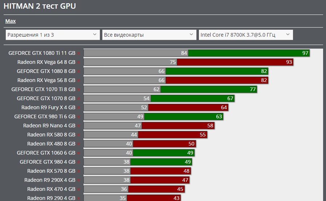Image resolution: width=326 pixels, height=201 pixels.
Task: Click the Radeon RX Vega 56 8 GB label
Action: [x=46, y=80]
